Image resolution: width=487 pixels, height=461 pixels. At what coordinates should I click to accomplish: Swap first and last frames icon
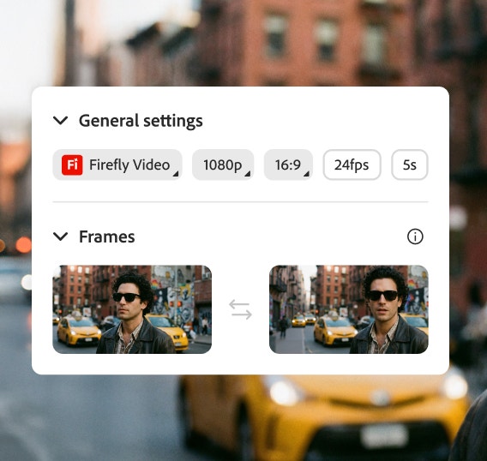(240, 309)
